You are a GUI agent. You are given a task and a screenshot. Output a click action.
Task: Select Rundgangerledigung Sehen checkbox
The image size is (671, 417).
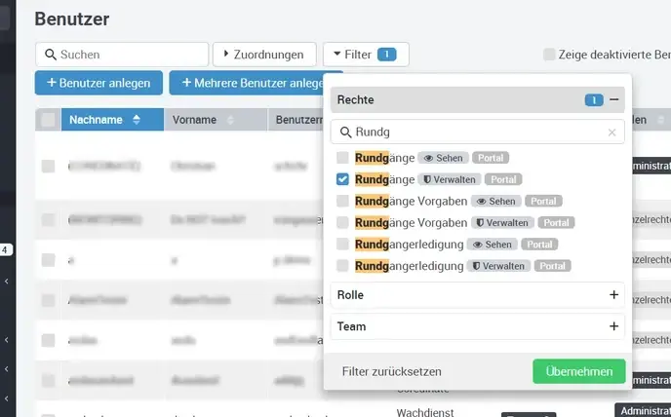[342, 244]
